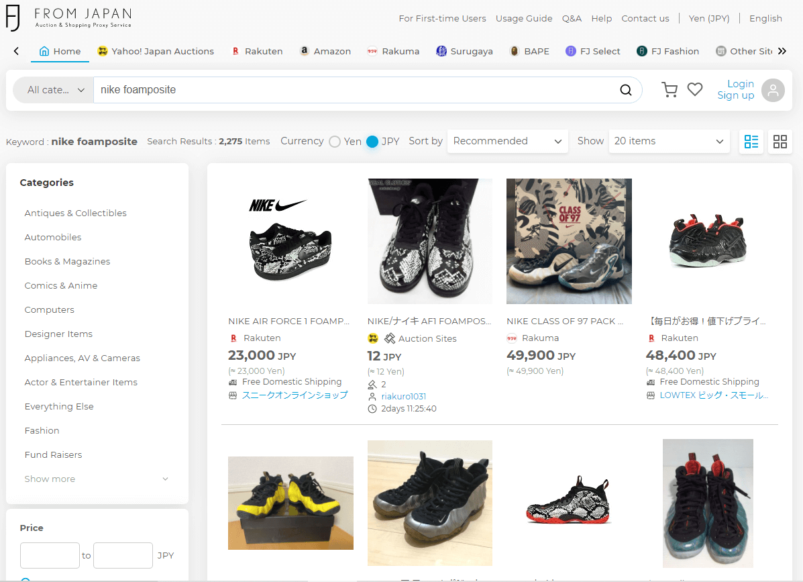This screenshot has width=803, height=582.
Task: Select Designer Items category
Action: click(x=58, y=334)
